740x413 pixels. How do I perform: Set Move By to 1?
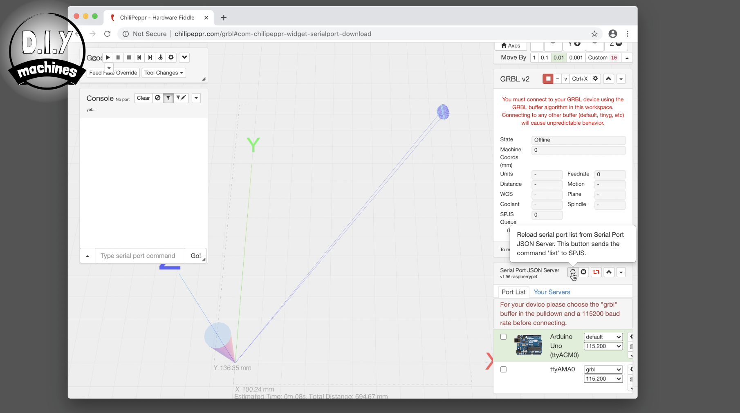point(534,58)
